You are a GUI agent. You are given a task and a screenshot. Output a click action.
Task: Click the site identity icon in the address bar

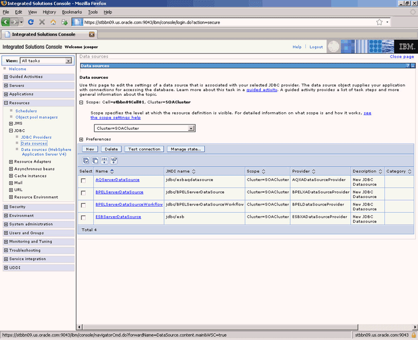(77, 22)
